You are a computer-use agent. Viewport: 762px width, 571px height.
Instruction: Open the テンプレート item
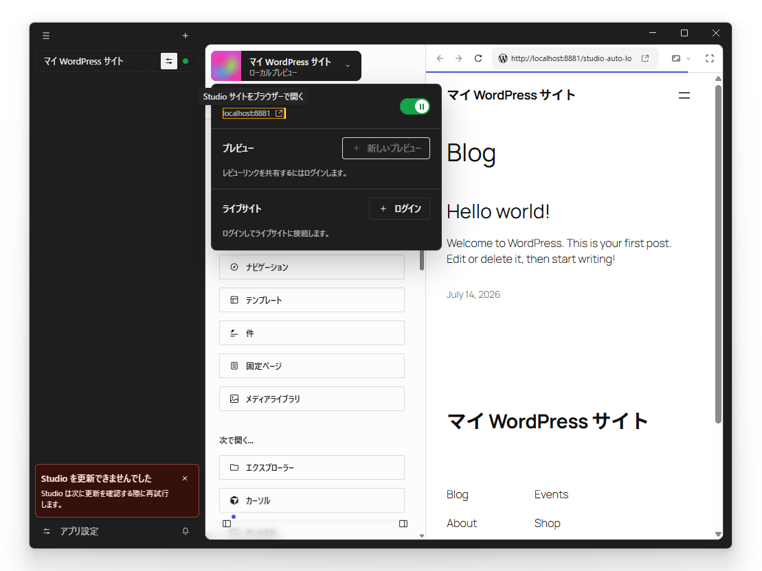click(311, 300)
